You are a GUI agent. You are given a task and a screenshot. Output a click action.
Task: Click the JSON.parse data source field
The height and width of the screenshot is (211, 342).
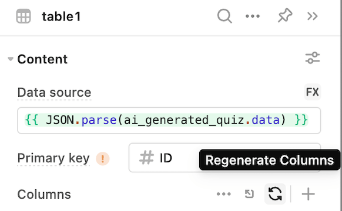tap(169, 120)
